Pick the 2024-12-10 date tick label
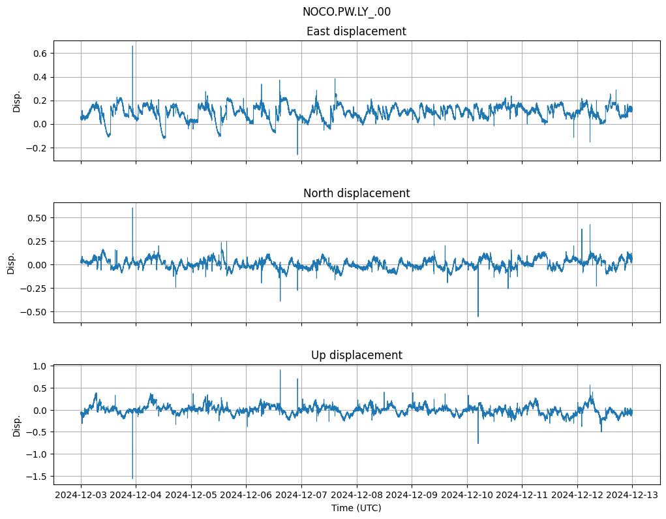 click(466, 495)
